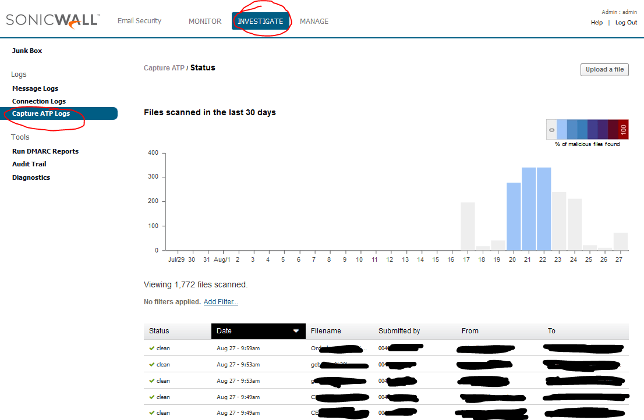Image resolution: width=644 pixels, height=420 pixels.
Task: Click the '400' value on the chart's vertical axis
Action: pyautogui.click(x=153, y=152)
